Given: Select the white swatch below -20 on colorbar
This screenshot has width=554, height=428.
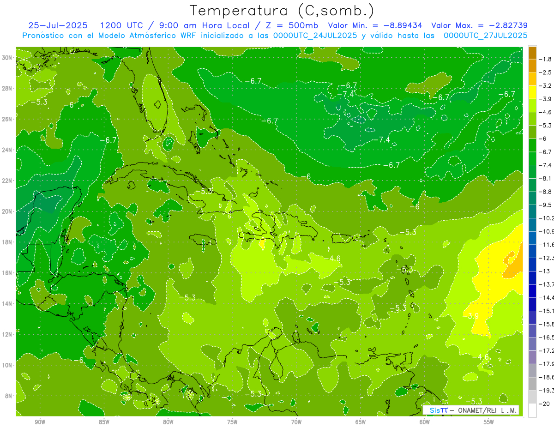Looking at the screenshot, I should 532,410.
